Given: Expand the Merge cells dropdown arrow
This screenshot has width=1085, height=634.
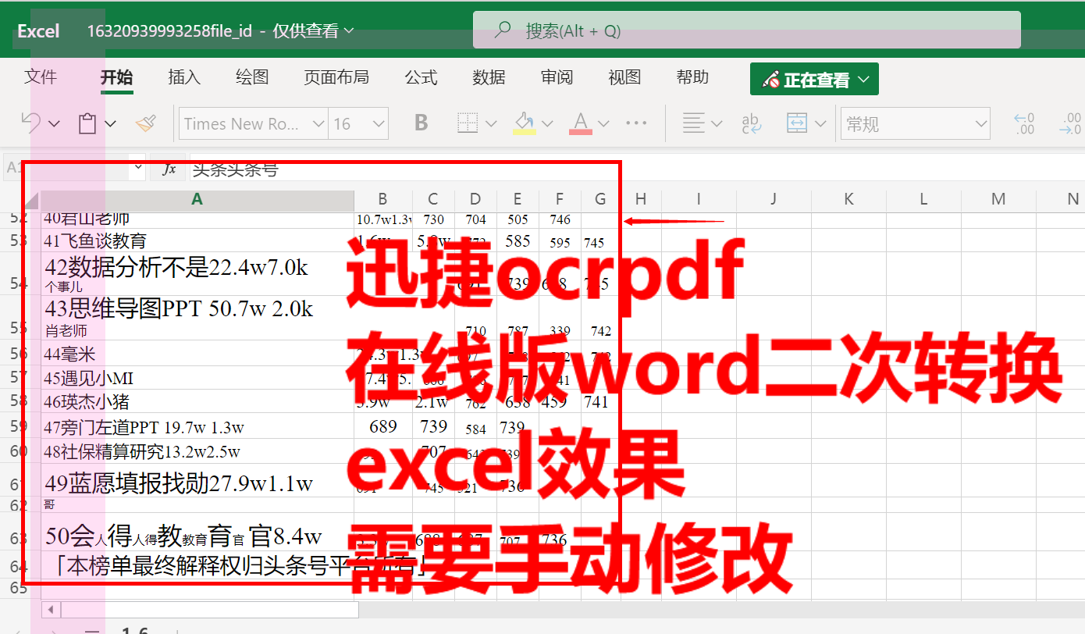Looking at the screenshot, I should (820, 123).
